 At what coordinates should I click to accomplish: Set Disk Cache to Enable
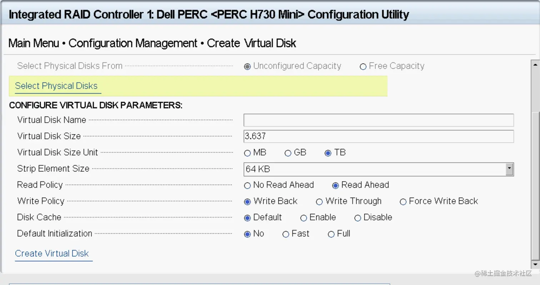[x=304, y=218]
